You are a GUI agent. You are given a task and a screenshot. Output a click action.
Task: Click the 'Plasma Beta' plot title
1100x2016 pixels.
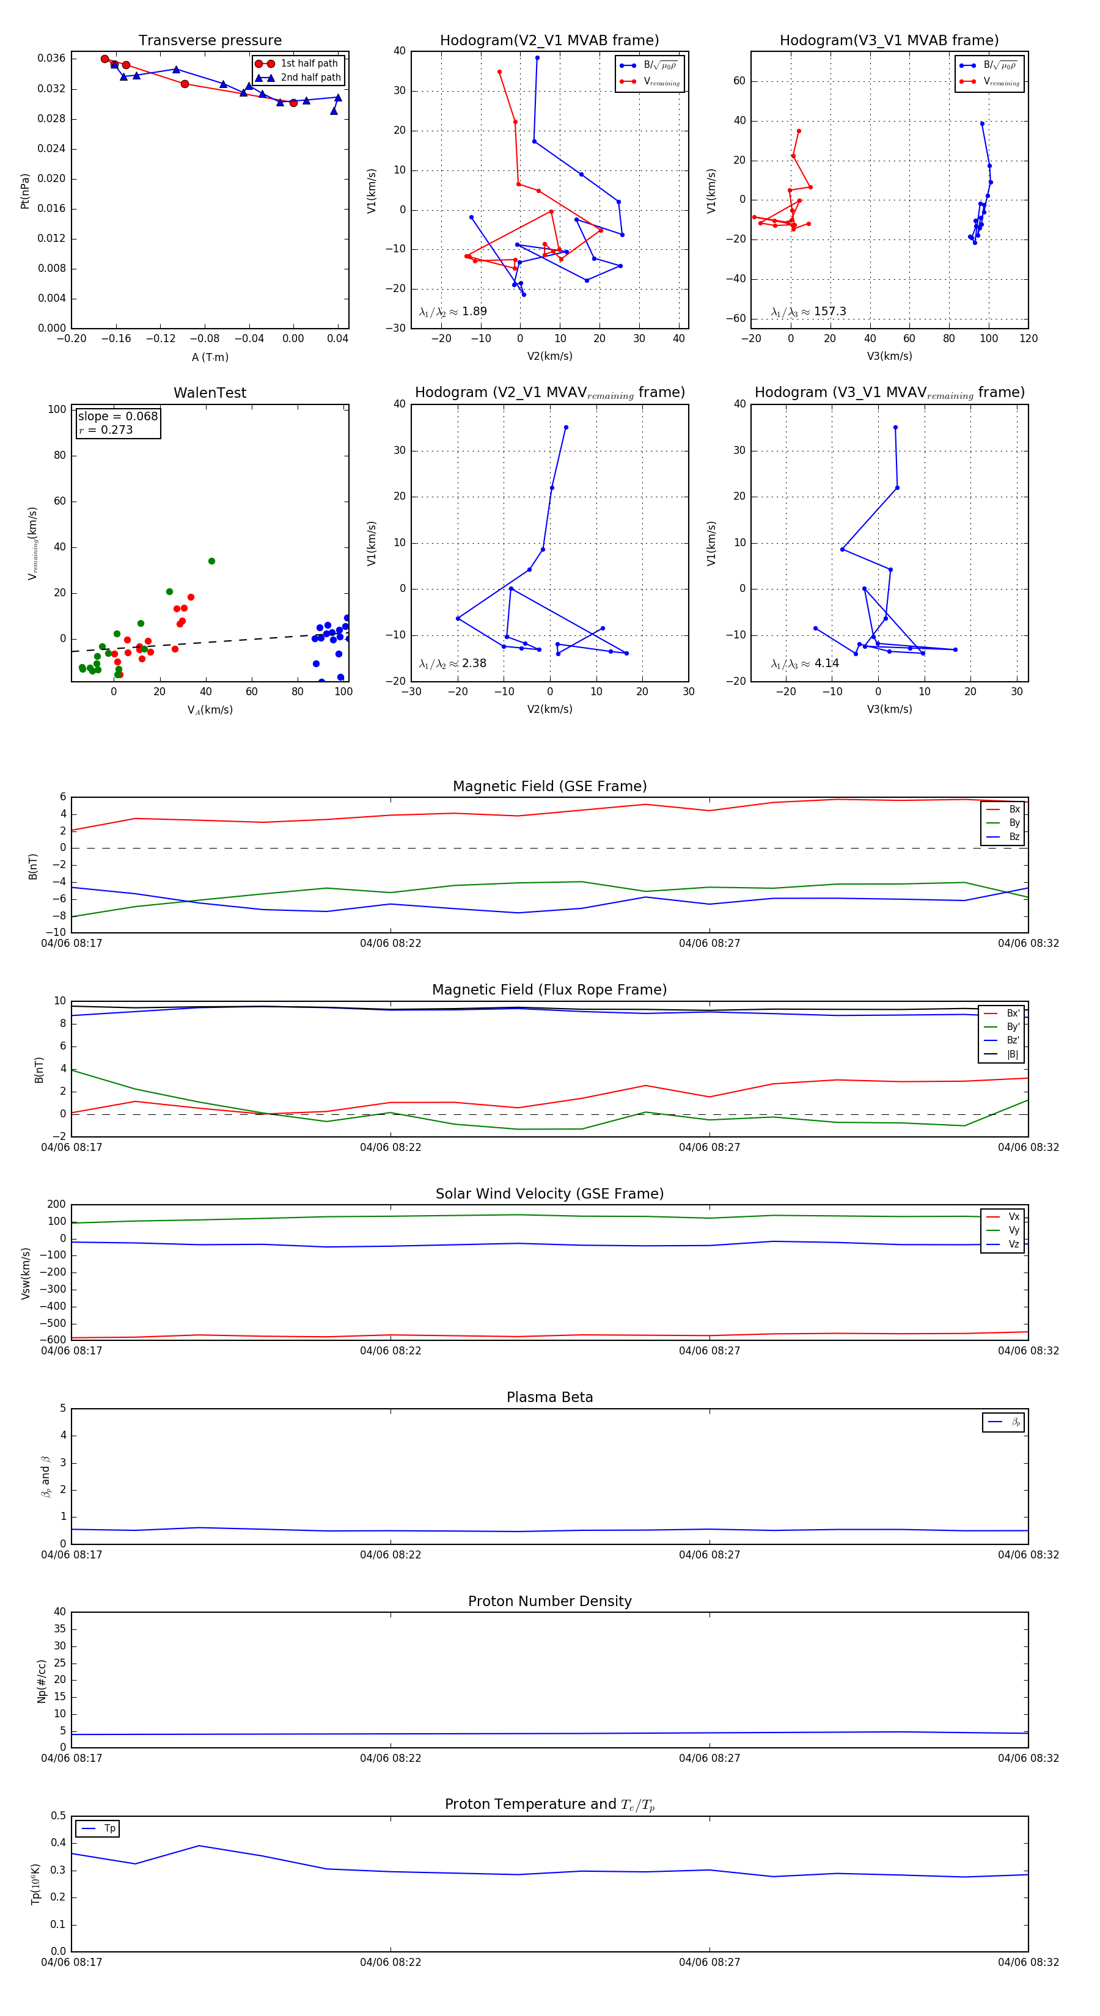click(549, 1398)
